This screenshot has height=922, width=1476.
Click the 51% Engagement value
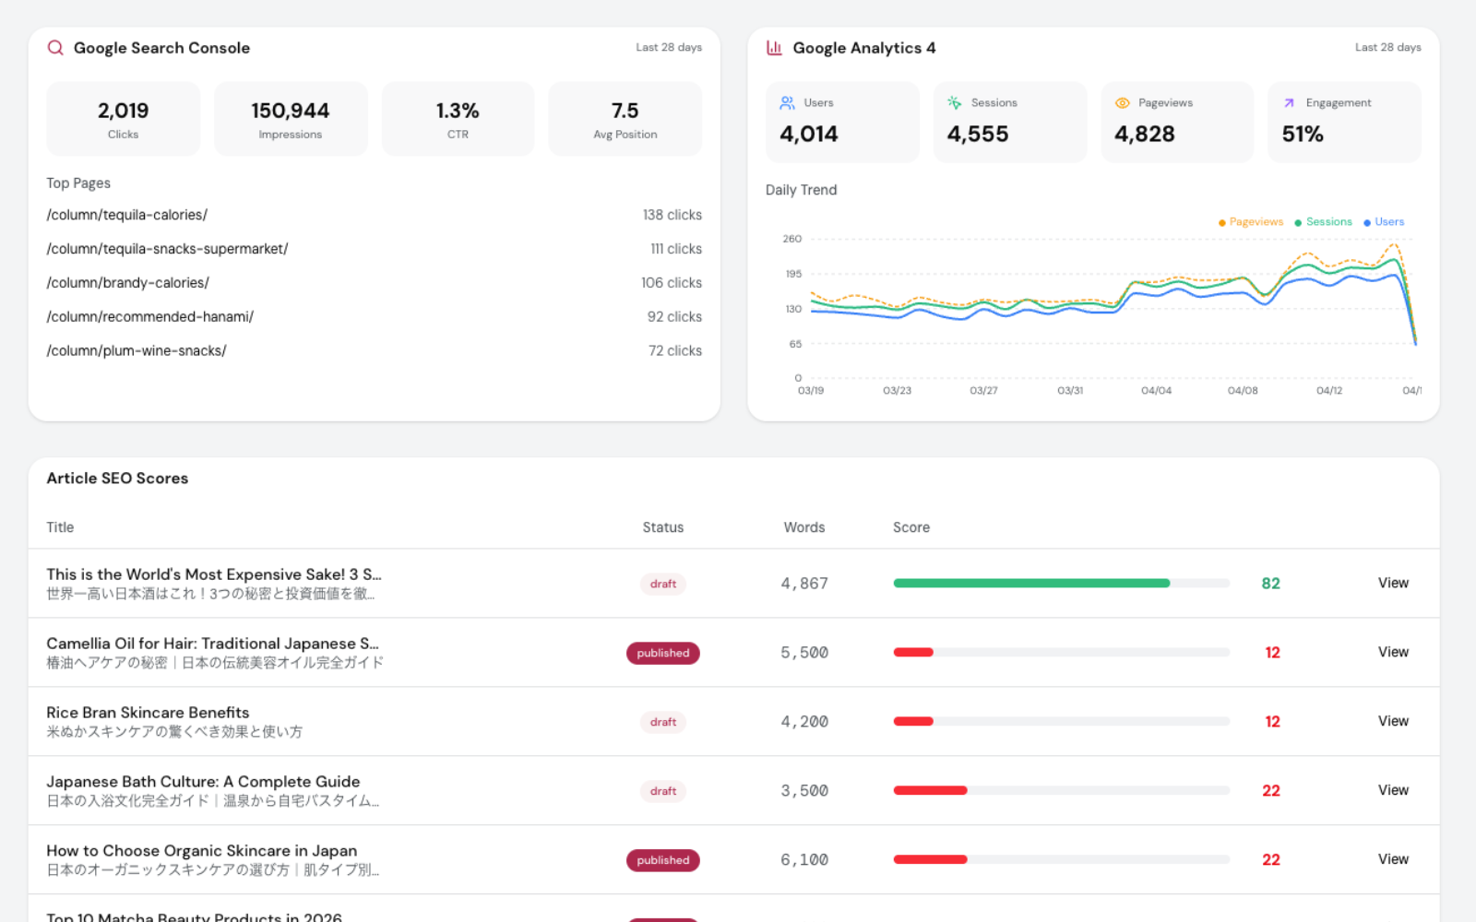tap(1303, 135)
